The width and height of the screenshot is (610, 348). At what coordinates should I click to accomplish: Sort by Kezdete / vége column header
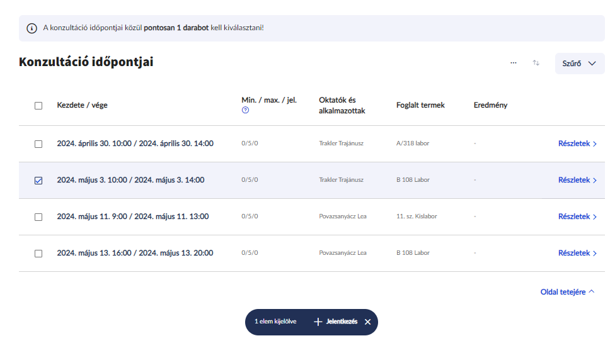tap(82, 105)
